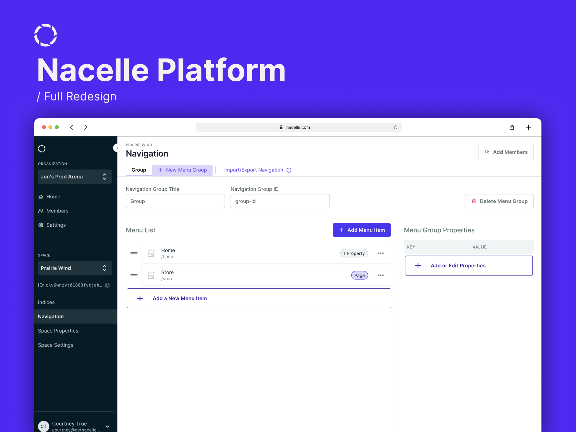The image size is (576, 432).
Task: Open Home in the sidebar
Action: tap(49, 197)
